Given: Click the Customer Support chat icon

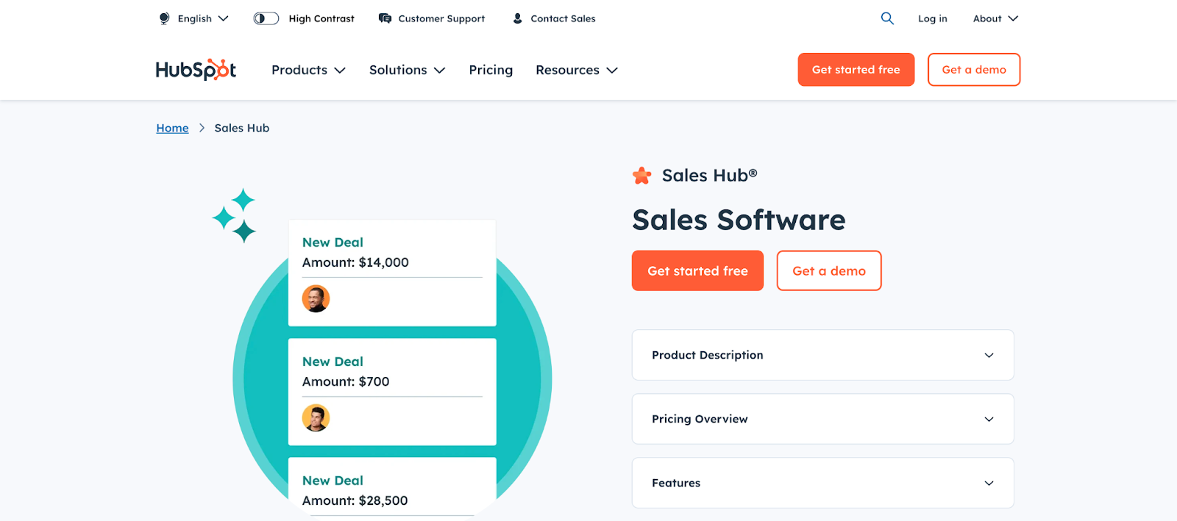Looking at the screenshot, I should click(385, 18).
